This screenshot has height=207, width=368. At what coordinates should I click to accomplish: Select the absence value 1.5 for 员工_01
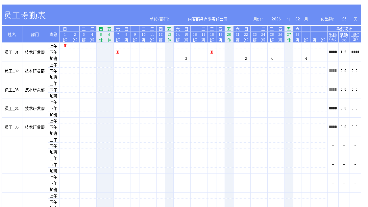point(344,52)
